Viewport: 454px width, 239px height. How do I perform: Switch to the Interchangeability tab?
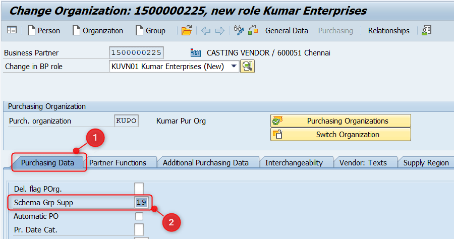coord(294,163)
